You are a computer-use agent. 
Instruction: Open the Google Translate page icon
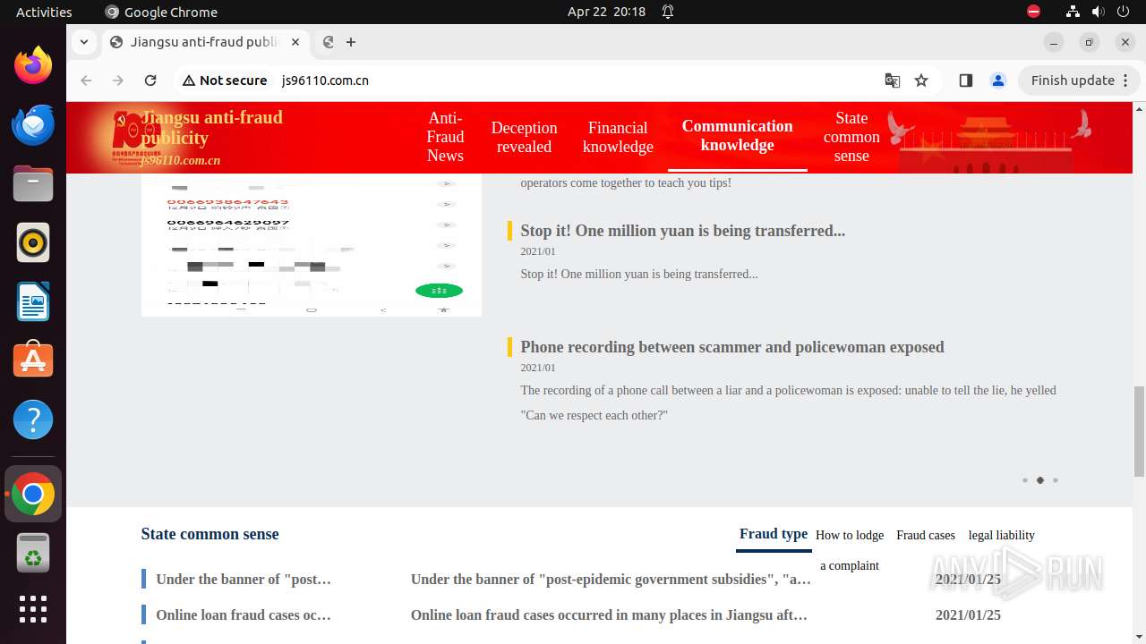pos(893,80)
